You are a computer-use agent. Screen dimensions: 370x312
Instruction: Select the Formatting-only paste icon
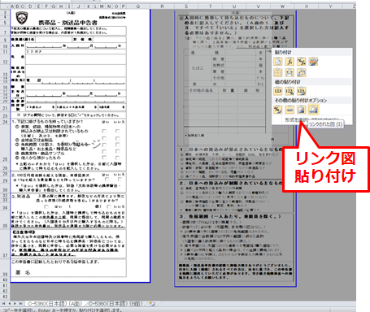pyautogui.click(x=278, y=110)
